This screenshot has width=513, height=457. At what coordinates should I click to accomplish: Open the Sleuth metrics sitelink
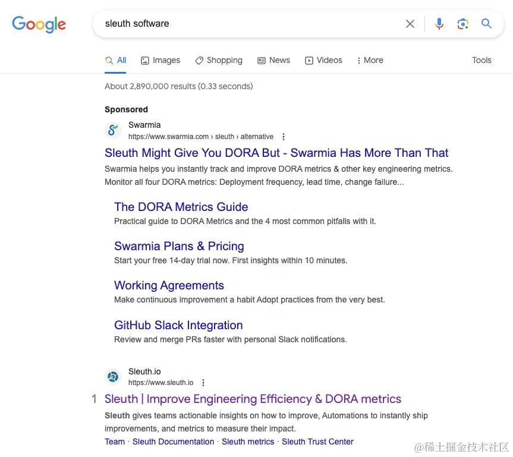[x=248, y=442]
